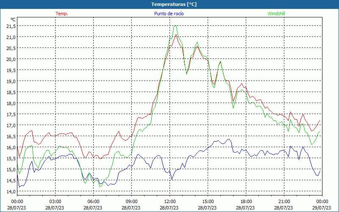Click the green Windchill peak near 12:30
Viewport: 339px width, 212px height.
pos(175,25)
